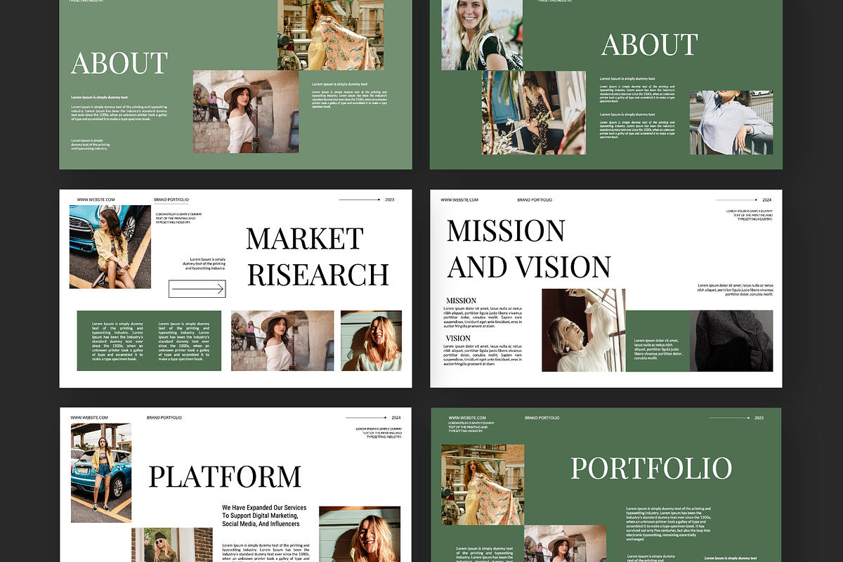
Task: Click laughing blonde photo on Market Research slide
Action: point(372,341)
